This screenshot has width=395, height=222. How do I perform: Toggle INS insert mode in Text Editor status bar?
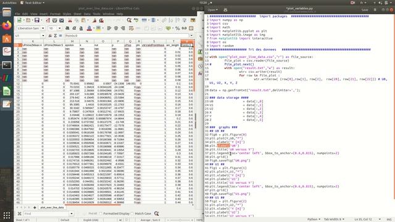pyautogui.click(x=389, y=220)
